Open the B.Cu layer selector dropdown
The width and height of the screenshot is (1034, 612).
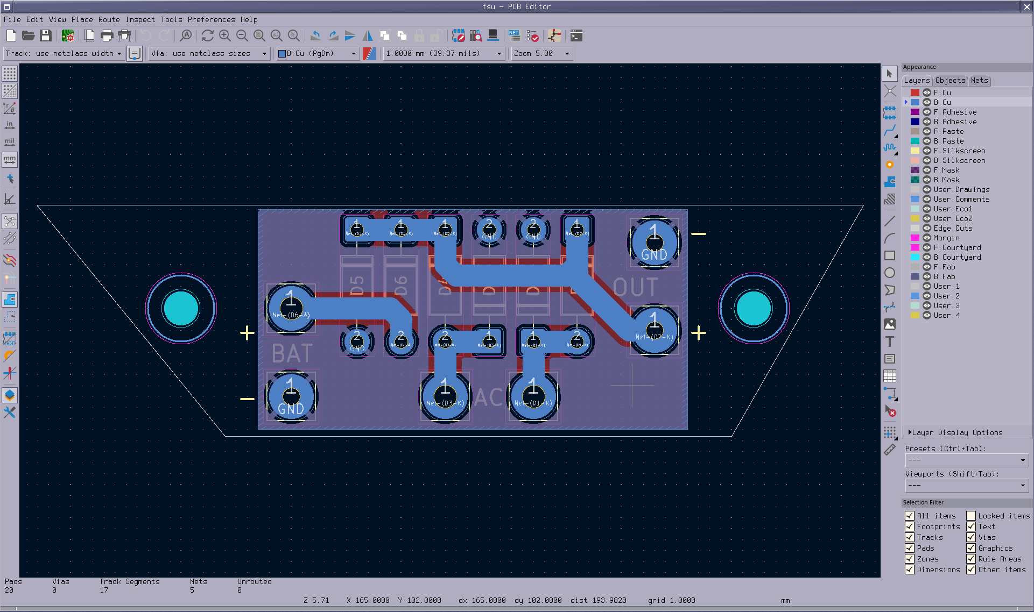pos(316,54)
